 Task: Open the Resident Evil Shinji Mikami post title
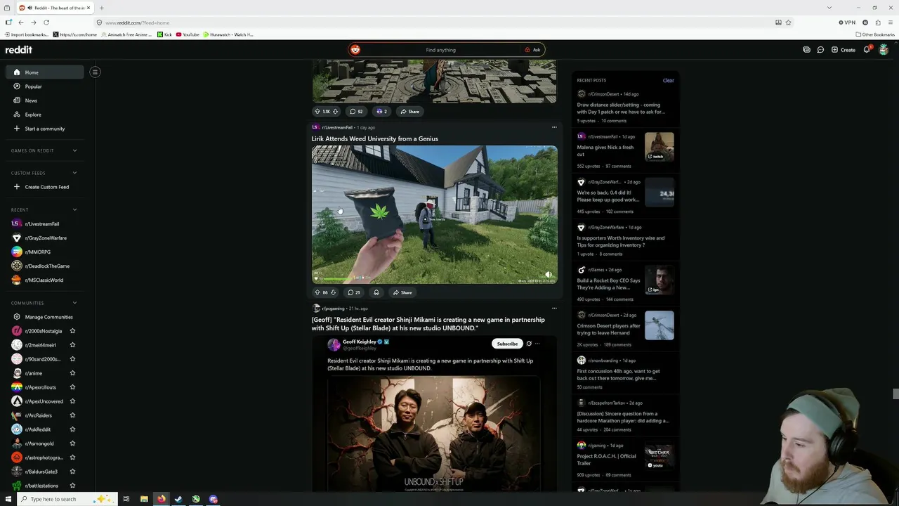428,324
